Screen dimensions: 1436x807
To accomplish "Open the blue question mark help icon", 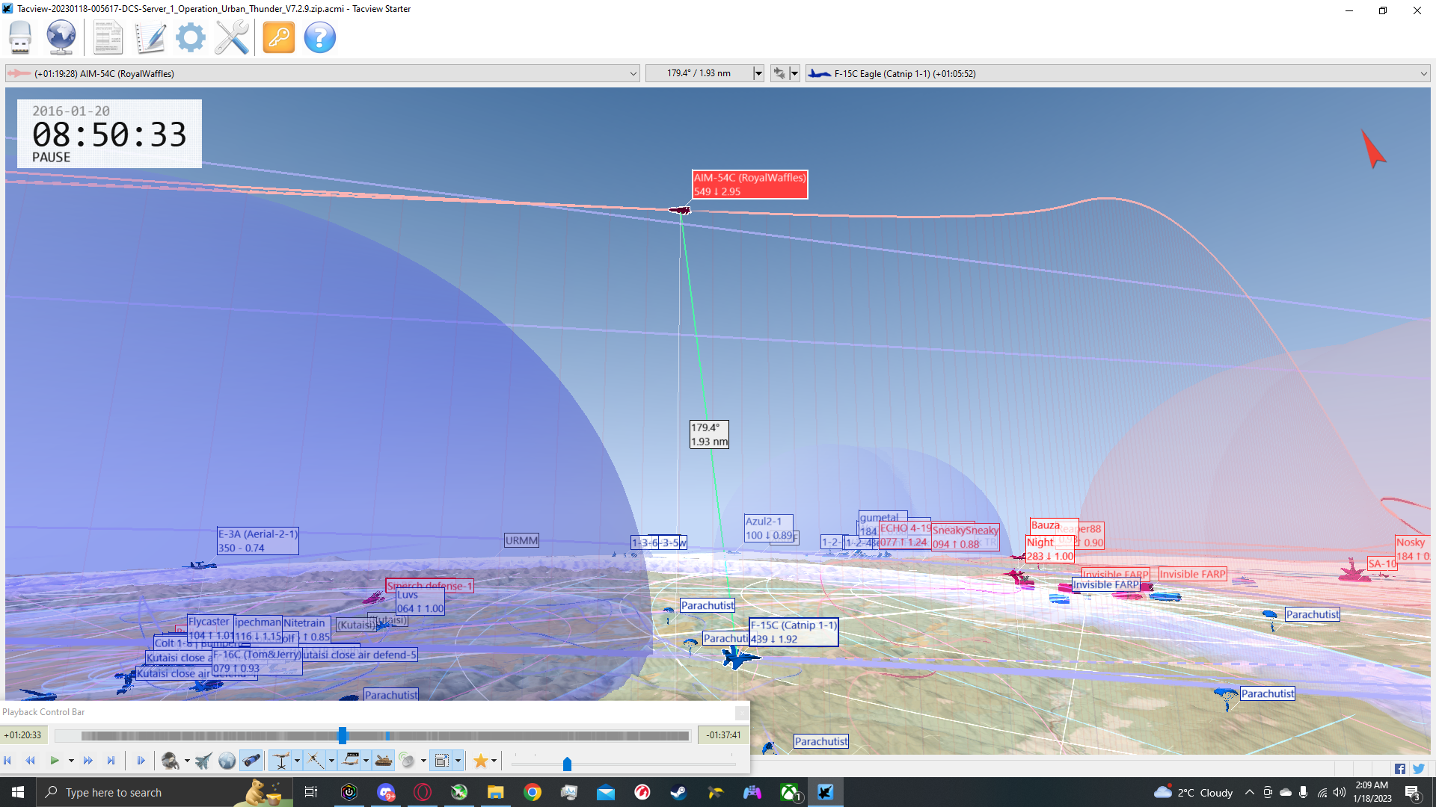I will (320, 37).
